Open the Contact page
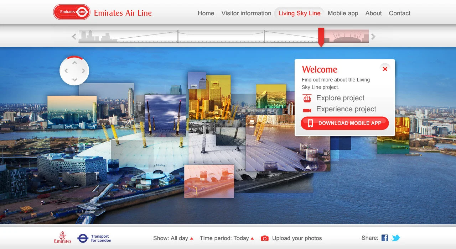Viewport: 456px width, 249px height. pyautogui.click(x=399, y=13)
